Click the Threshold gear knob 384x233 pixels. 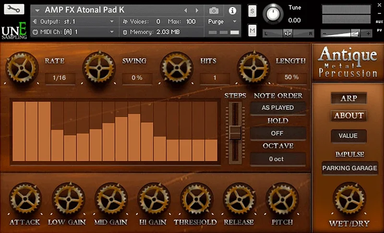click(x=196, y=199)
